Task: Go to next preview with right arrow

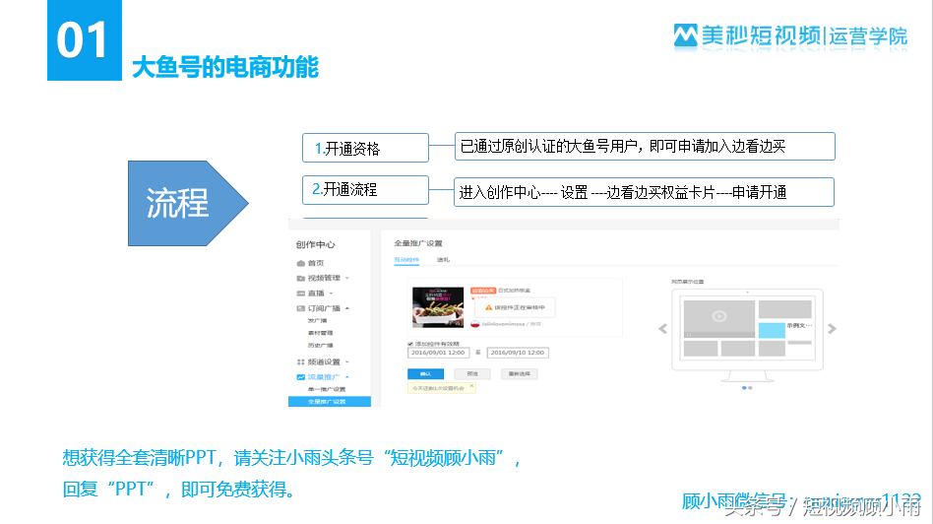Action: [832, 329]
